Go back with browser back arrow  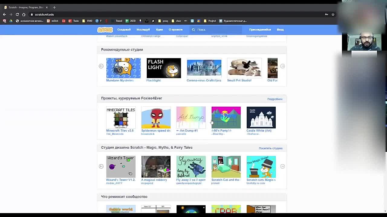click(x=5, y=14)
